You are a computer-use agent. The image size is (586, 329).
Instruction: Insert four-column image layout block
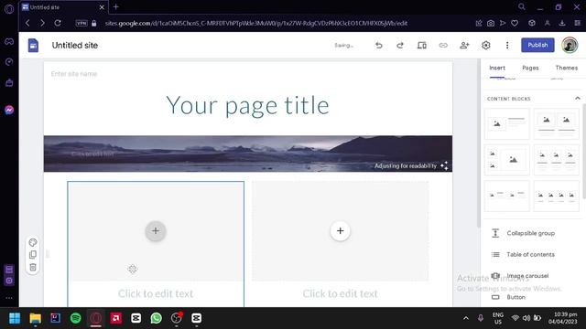coord(556,196)
